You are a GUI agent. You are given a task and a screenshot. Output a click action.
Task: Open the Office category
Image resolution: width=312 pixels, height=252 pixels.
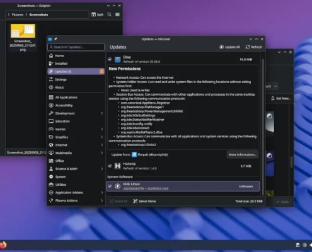pos(76,161)
